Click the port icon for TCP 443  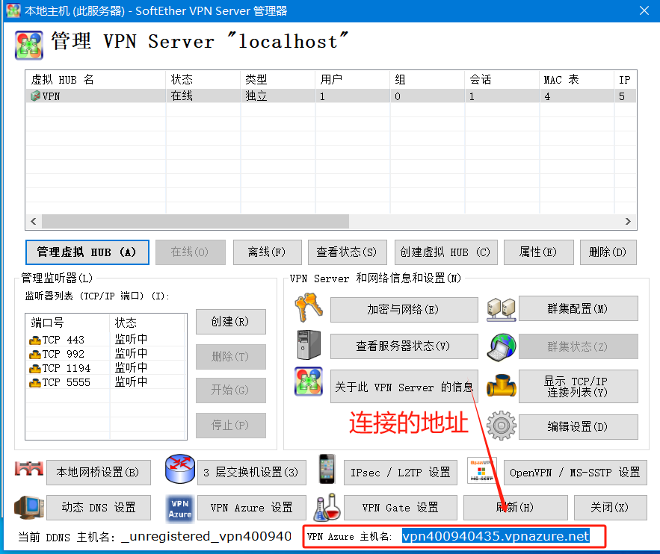click(35, 340)
